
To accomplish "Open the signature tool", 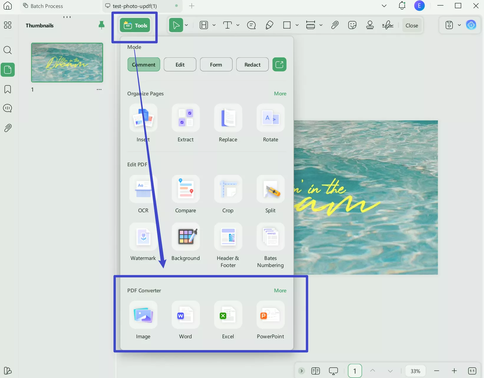I will 388,25.
